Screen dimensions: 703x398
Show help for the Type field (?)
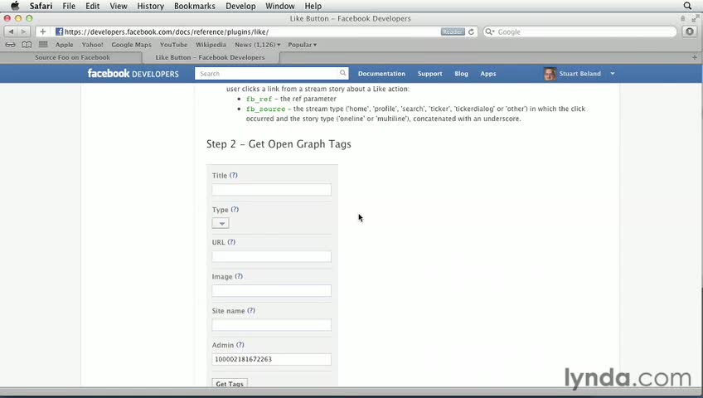pos(235,209)
